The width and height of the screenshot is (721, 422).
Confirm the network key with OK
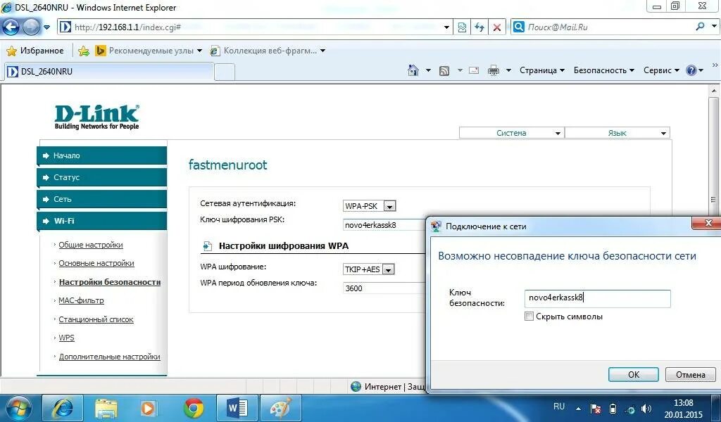coord(634,374)
